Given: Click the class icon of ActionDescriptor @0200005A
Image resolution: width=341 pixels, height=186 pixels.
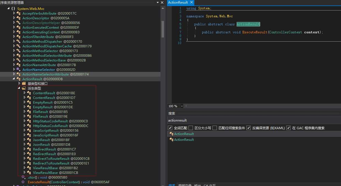Looking at the screenshot, I should [x=18, y=18].
